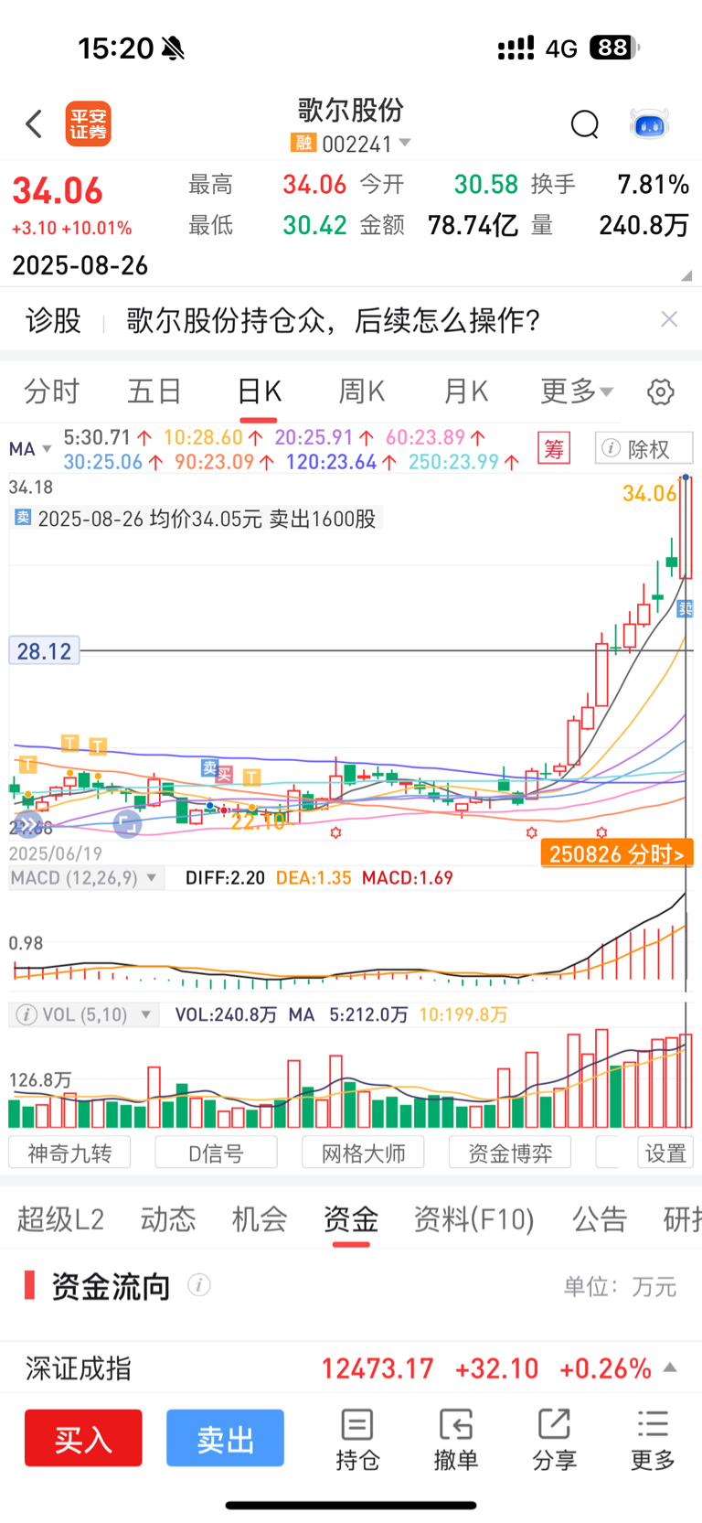
Task: Open the 歌尔股份持仓众，后续怎么操作? question
Action: point(333,320)
